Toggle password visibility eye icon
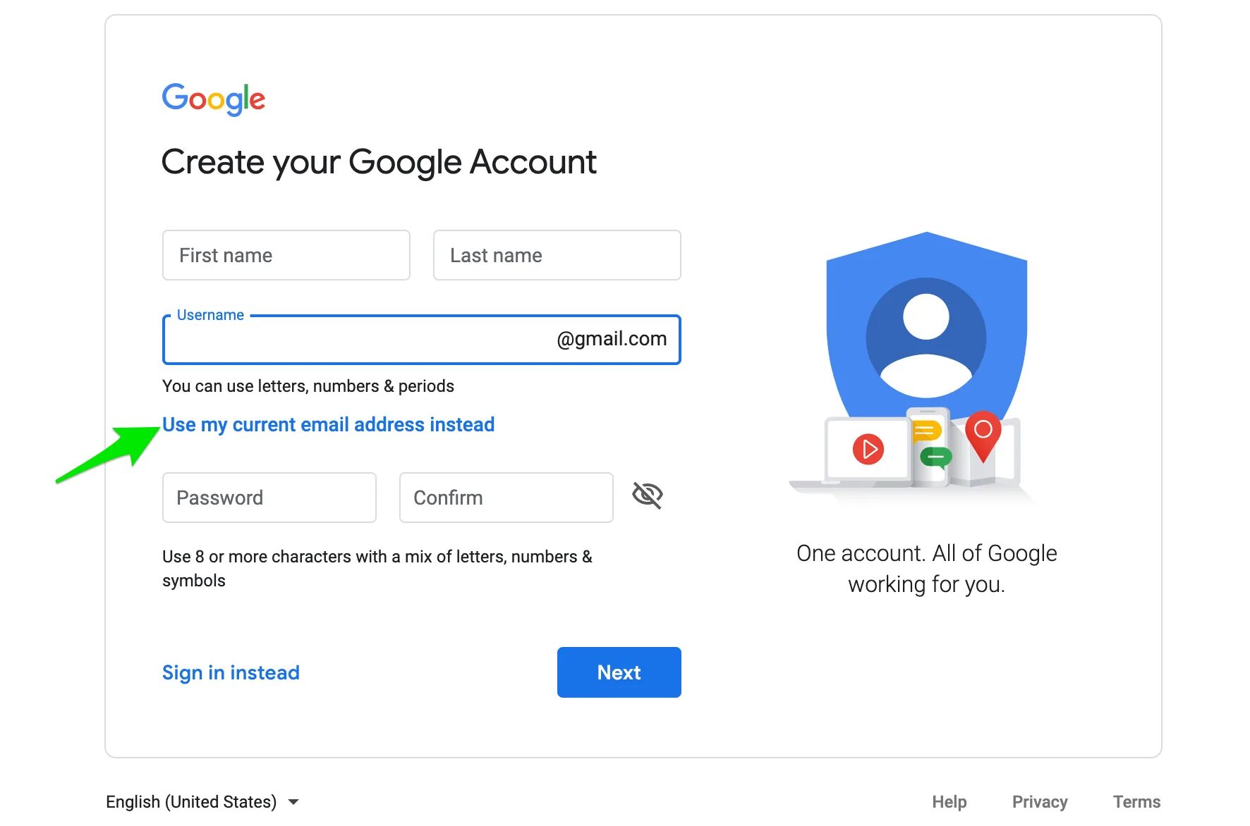The image size is (1250, 826). tap(648, 495)
